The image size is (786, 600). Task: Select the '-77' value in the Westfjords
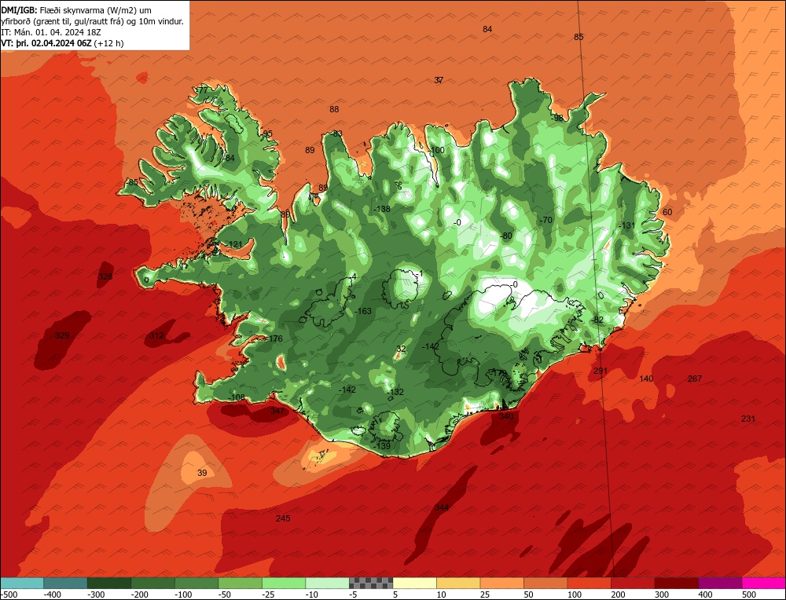(201, 90)
